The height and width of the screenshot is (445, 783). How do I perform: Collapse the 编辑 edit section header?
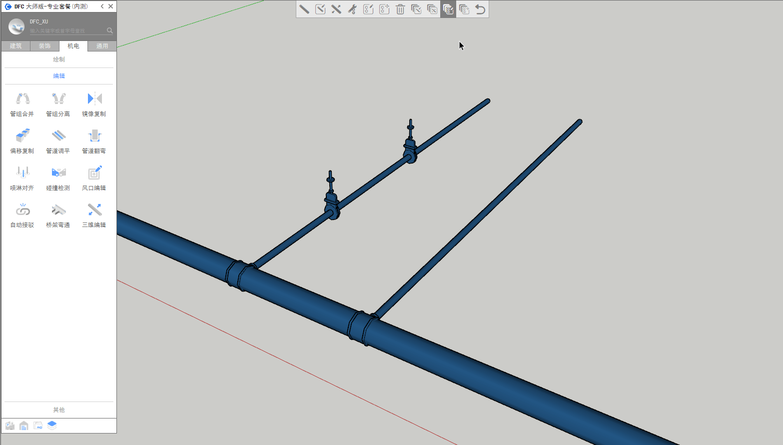coord(59,76)
